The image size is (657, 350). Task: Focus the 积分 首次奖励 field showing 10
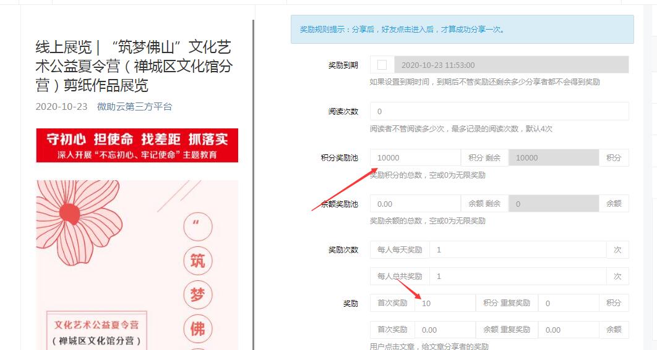(x=445, y=302)
